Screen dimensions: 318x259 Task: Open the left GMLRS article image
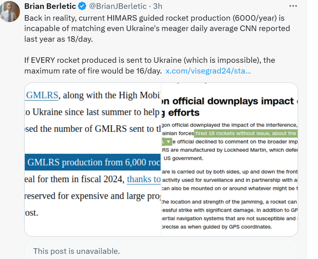pos(93,160)
